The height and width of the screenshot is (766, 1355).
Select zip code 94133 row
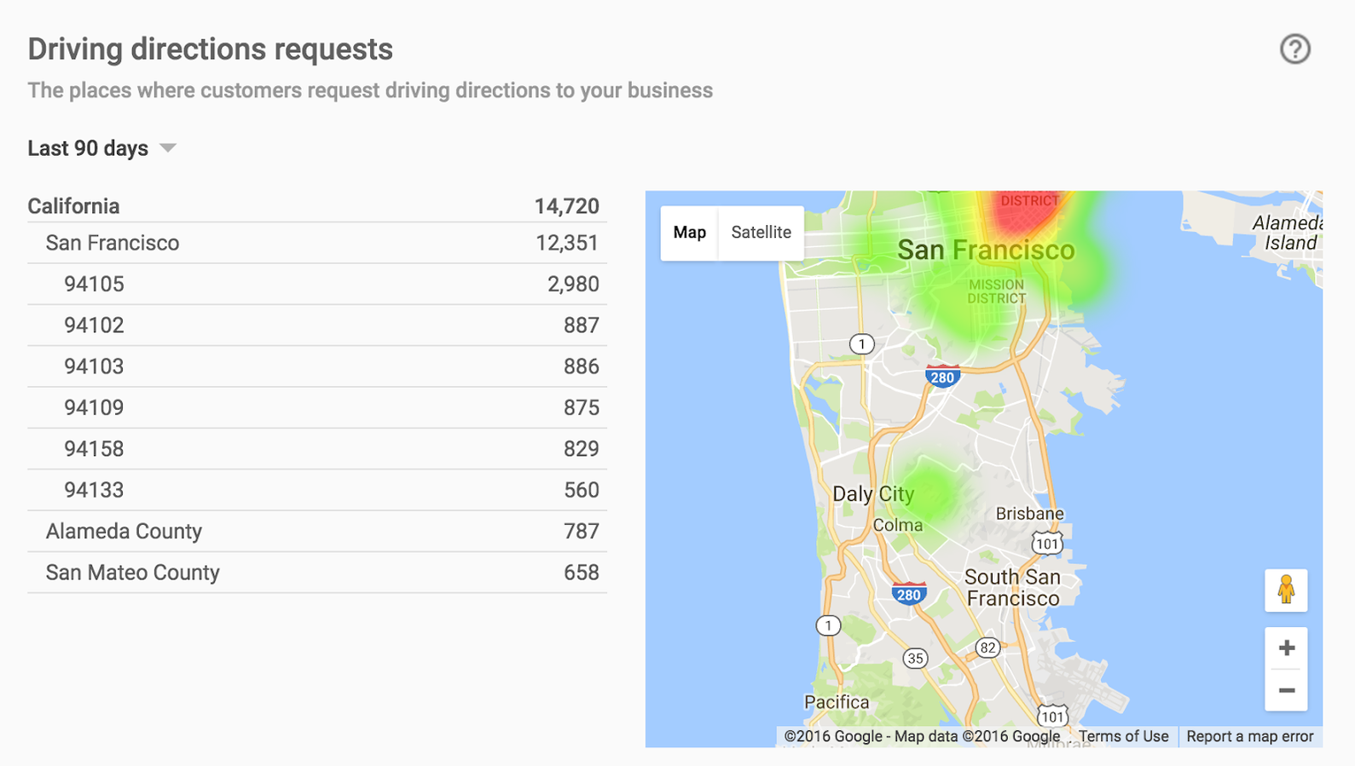pos(317,490)
